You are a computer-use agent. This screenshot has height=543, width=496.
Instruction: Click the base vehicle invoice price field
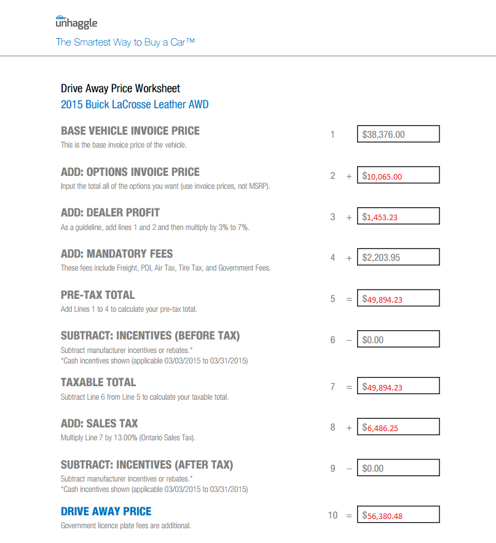tap(398, 134)
